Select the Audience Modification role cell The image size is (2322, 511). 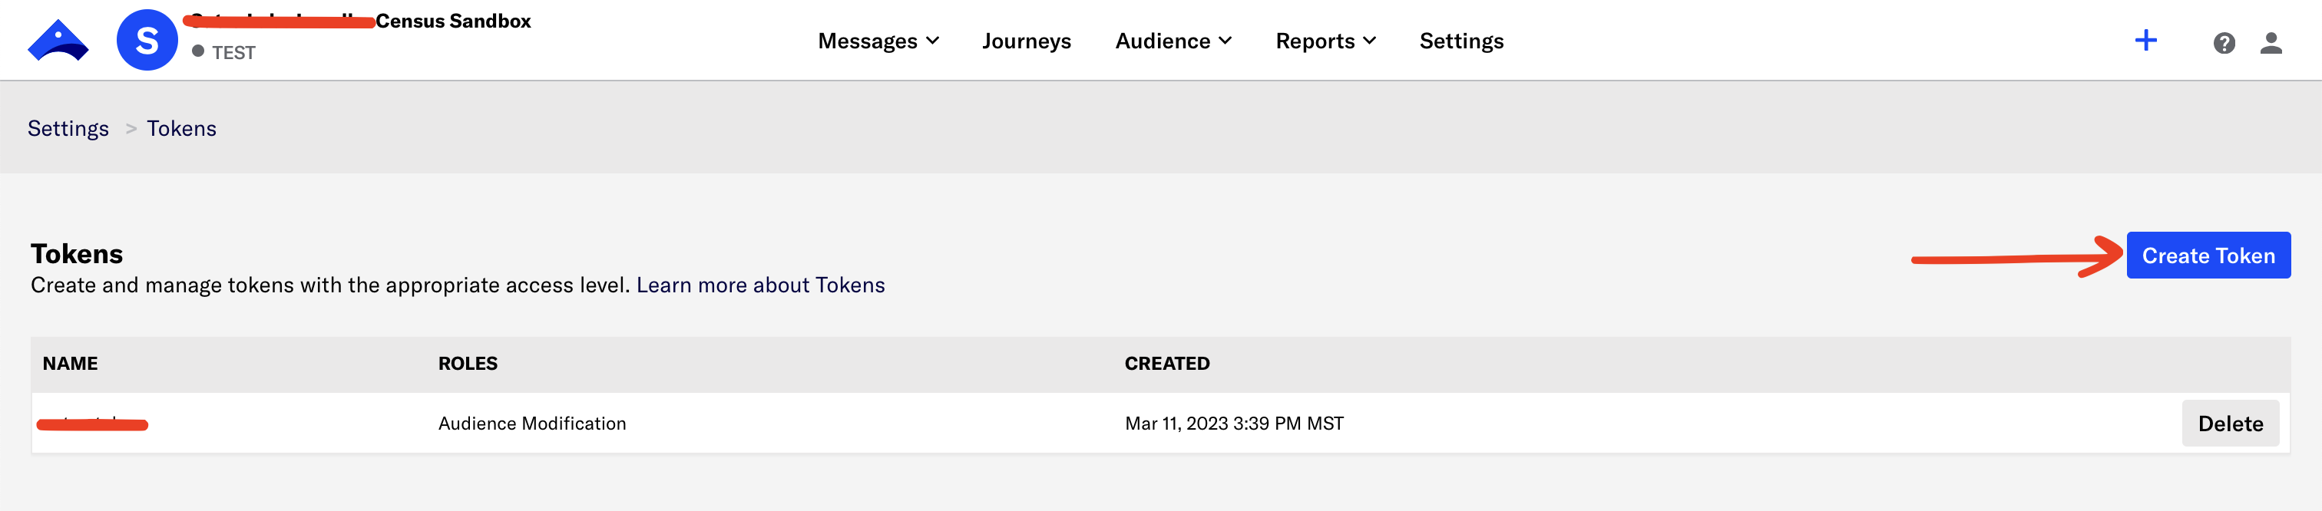click(x=532, y=424)
